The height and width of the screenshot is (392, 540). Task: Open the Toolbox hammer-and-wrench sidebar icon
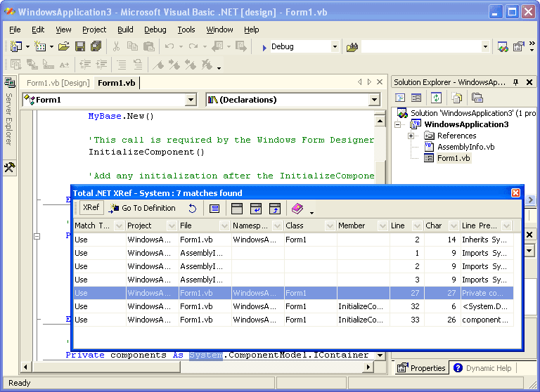[x=9, y=168]
